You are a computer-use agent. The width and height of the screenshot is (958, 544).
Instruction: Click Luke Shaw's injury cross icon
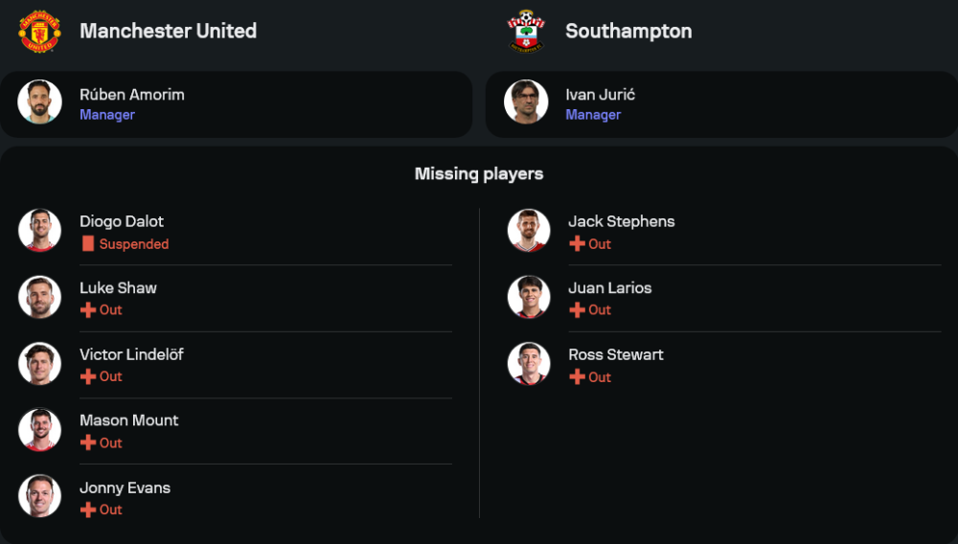[x=88, y=310]
